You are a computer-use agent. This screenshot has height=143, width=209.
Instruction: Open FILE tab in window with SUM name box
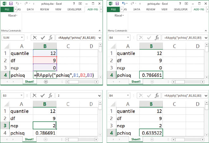(x=7, y=9)
